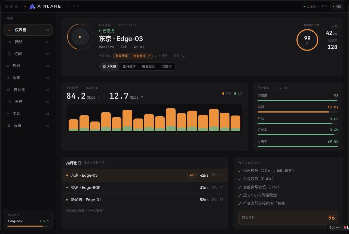This screenshot has height=234, width=349.
Task: Click the 点击出口查看「为什么选择它」 hint
Action: click(87, 211)
